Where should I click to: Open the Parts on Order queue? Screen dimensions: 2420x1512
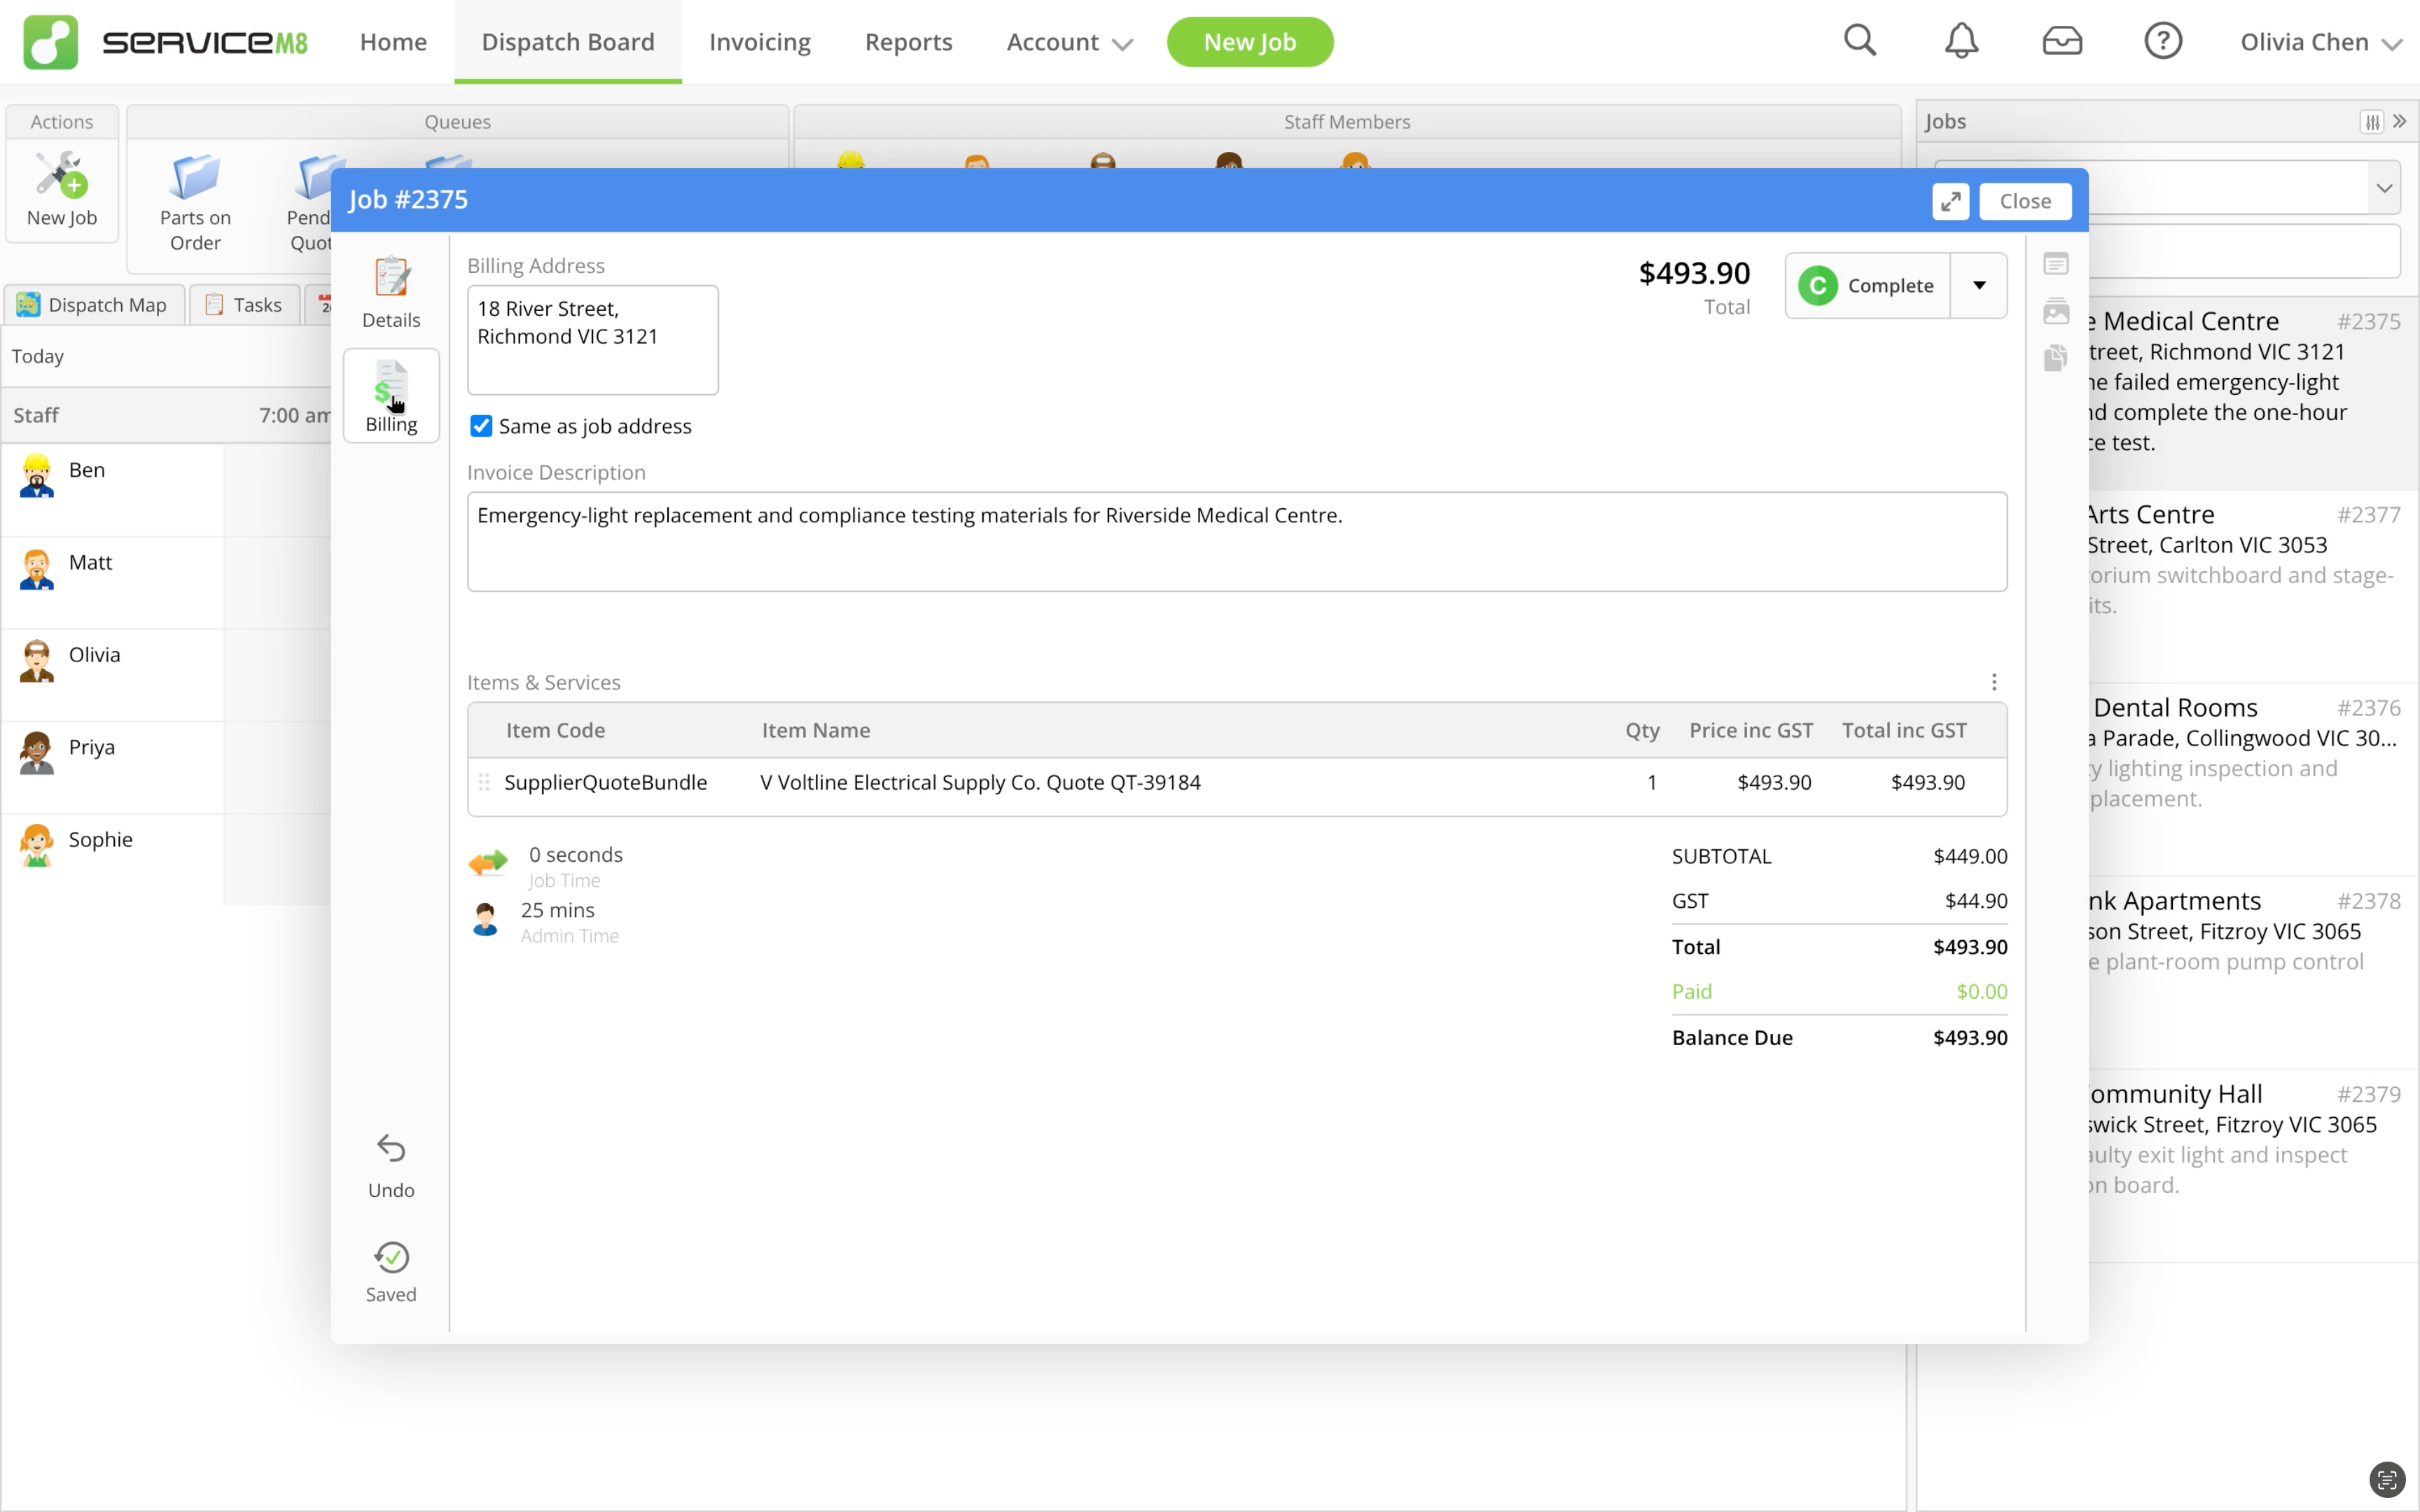pos(195,204)
